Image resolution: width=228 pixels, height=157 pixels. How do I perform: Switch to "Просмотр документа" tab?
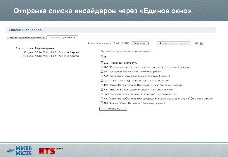(x=62, y=37)
